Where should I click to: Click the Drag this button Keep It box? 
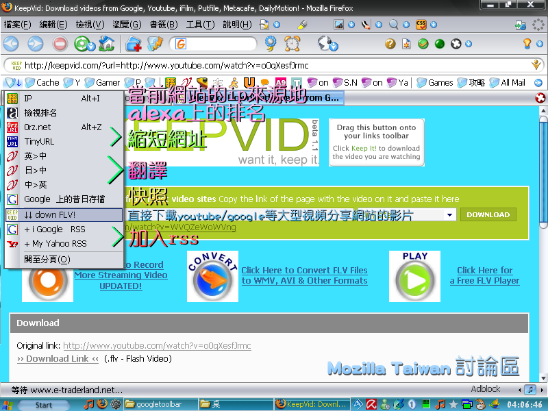point(376,142)
